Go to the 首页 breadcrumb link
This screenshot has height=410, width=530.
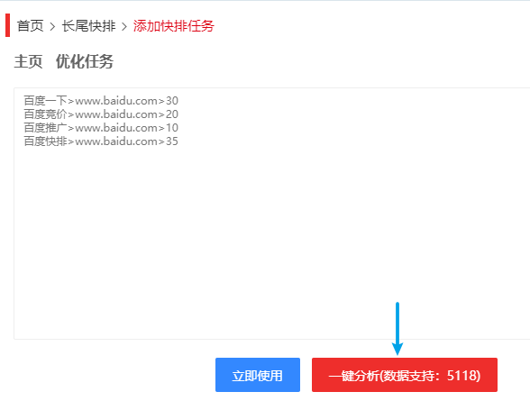pyautogui.click(x=30, y=26)
